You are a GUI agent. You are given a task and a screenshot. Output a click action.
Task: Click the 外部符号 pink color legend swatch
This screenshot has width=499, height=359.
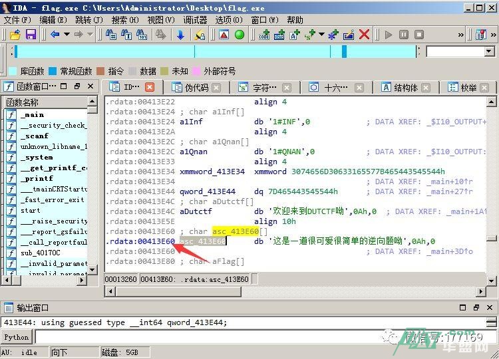tap(196, 70)
